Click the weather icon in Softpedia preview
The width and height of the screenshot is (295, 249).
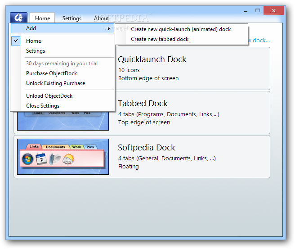(68, 159)
